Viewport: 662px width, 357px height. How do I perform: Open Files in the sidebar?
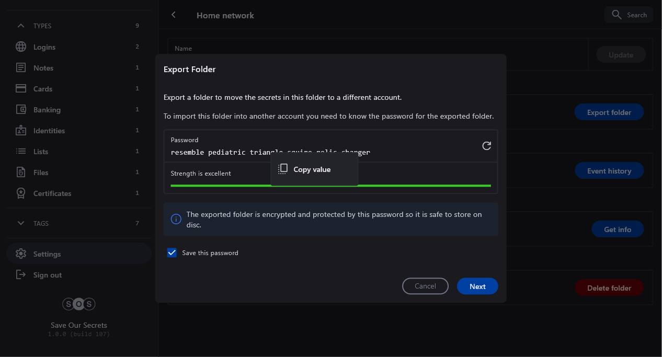[x=41, y=172]
